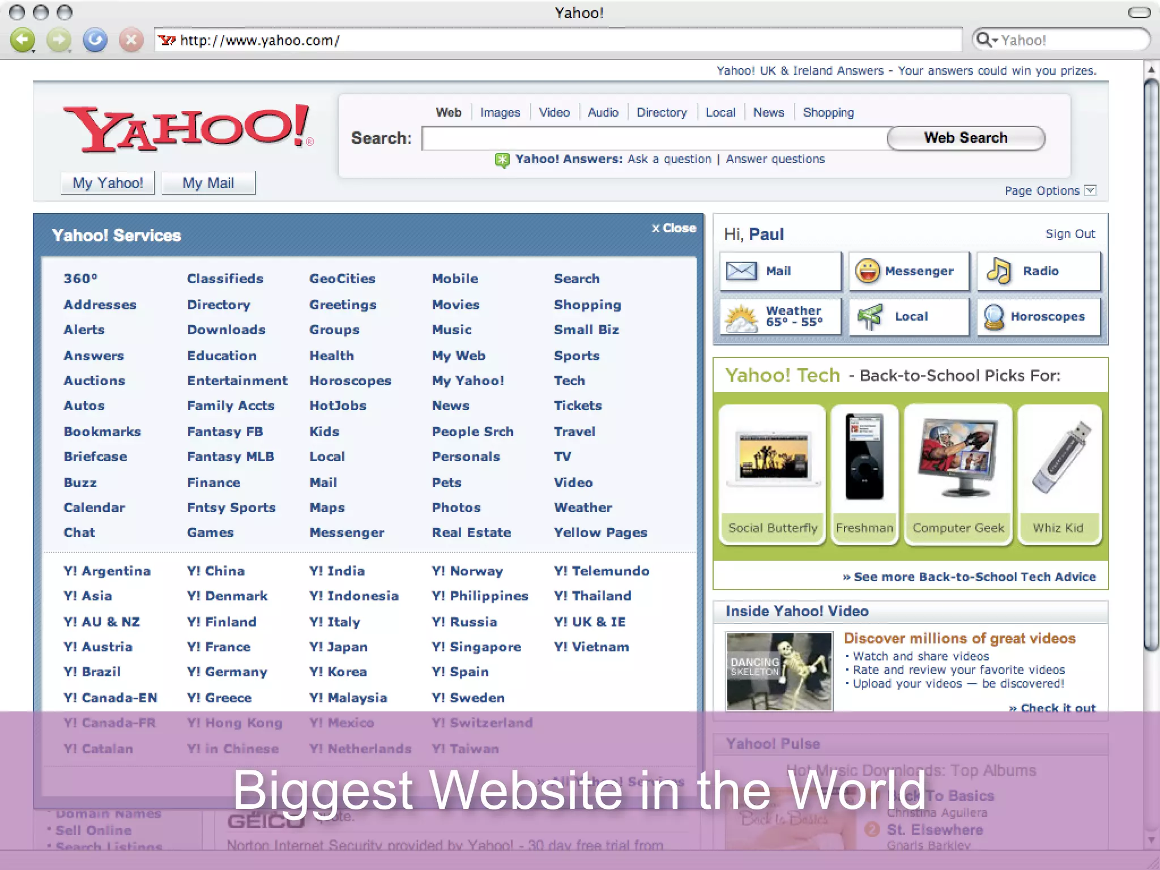Open Weather via the sun cloud icon

click(x=741, y=318)
